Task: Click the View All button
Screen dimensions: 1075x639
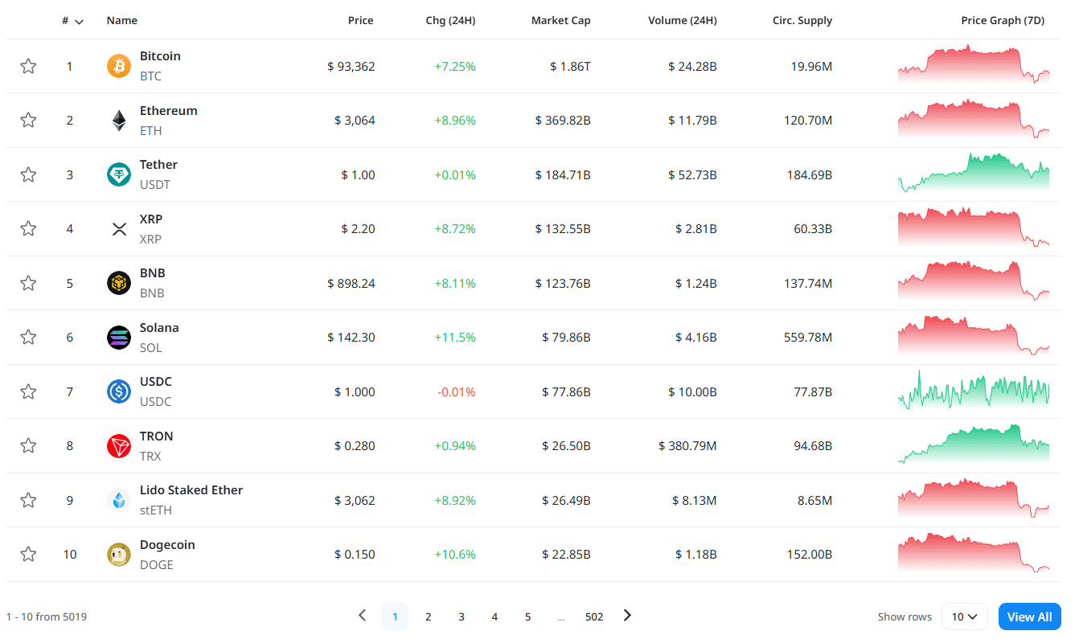Action: pyautogui.click(x=1029, y=616)
